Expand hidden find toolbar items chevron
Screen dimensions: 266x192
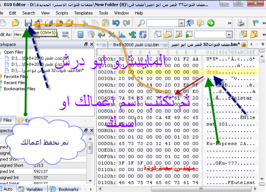click(229, 23)
